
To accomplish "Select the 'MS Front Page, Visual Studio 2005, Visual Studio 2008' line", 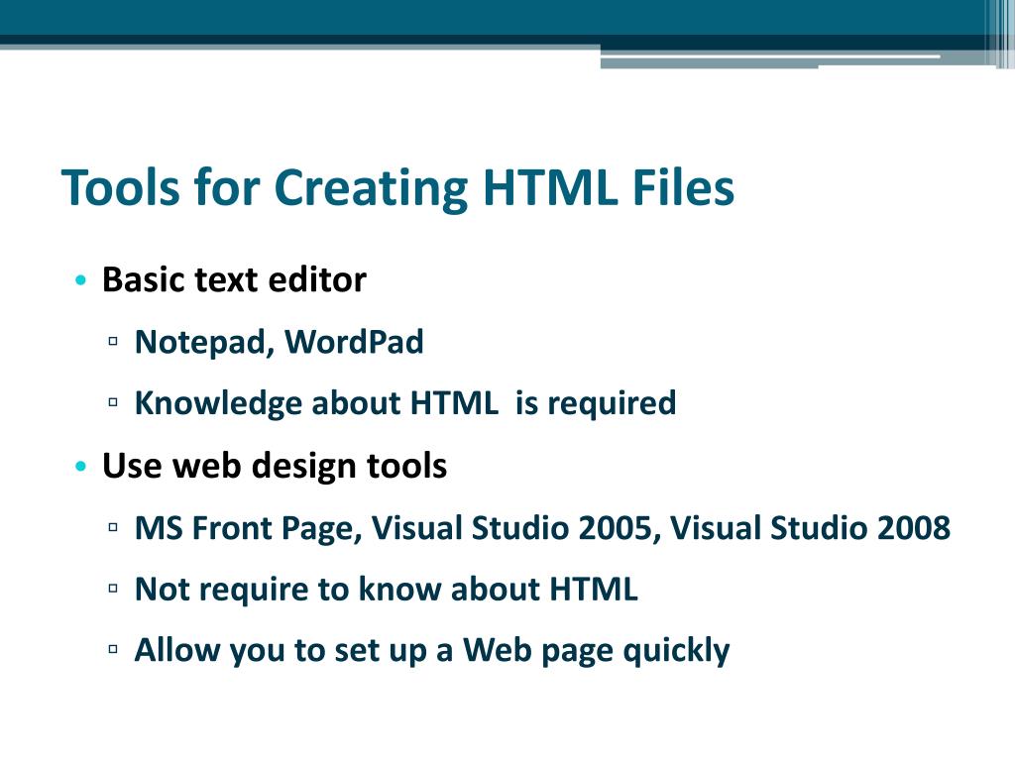I will (542, 529).
